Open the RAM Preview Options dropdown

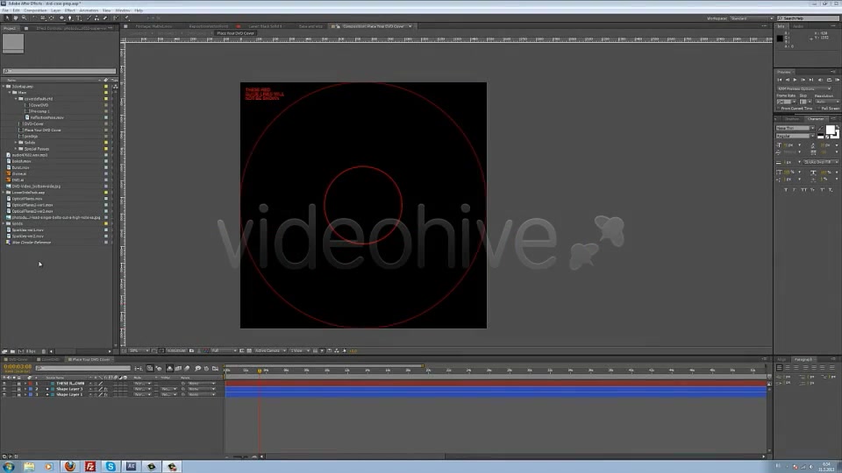click(x=803, y=88)
